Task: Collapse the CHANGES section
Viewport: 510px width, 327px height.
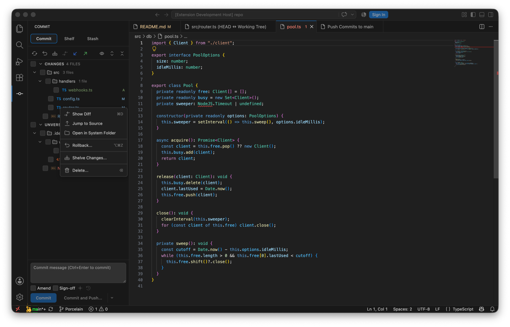Action: tap(41, 64)
